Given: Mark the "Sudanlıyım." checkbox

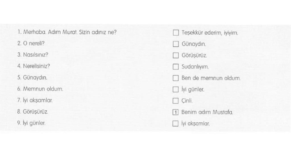Looking at the screenshot, I should pos(176,67).
